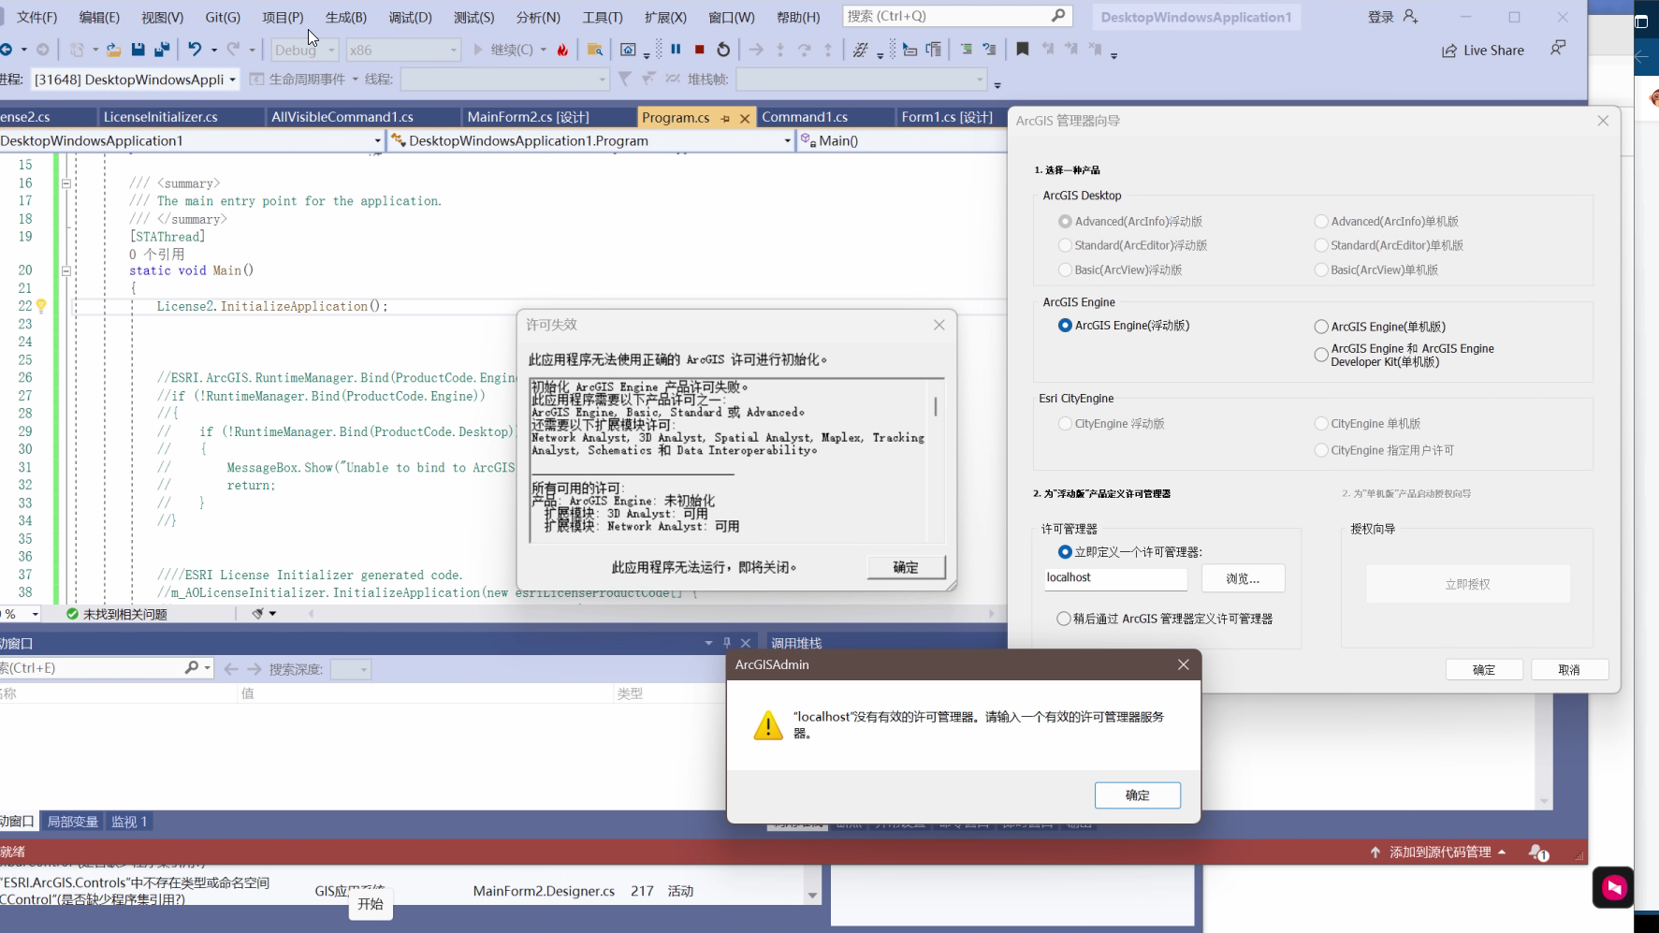The height and width of the screenshot is (933, 1659).
Task: Navigate backward with the blue back arrow
Action: (7, 50)
